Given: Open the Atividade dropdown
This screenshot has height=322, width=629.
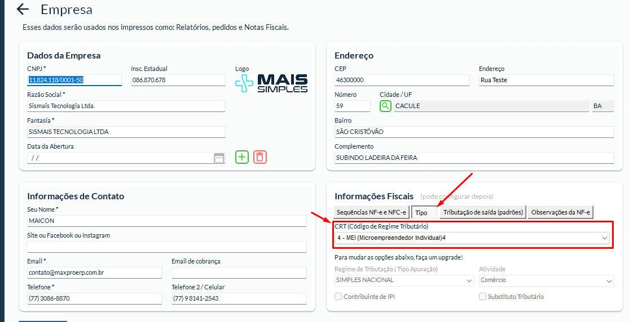Looking at the screenshot, I should 546,280.
